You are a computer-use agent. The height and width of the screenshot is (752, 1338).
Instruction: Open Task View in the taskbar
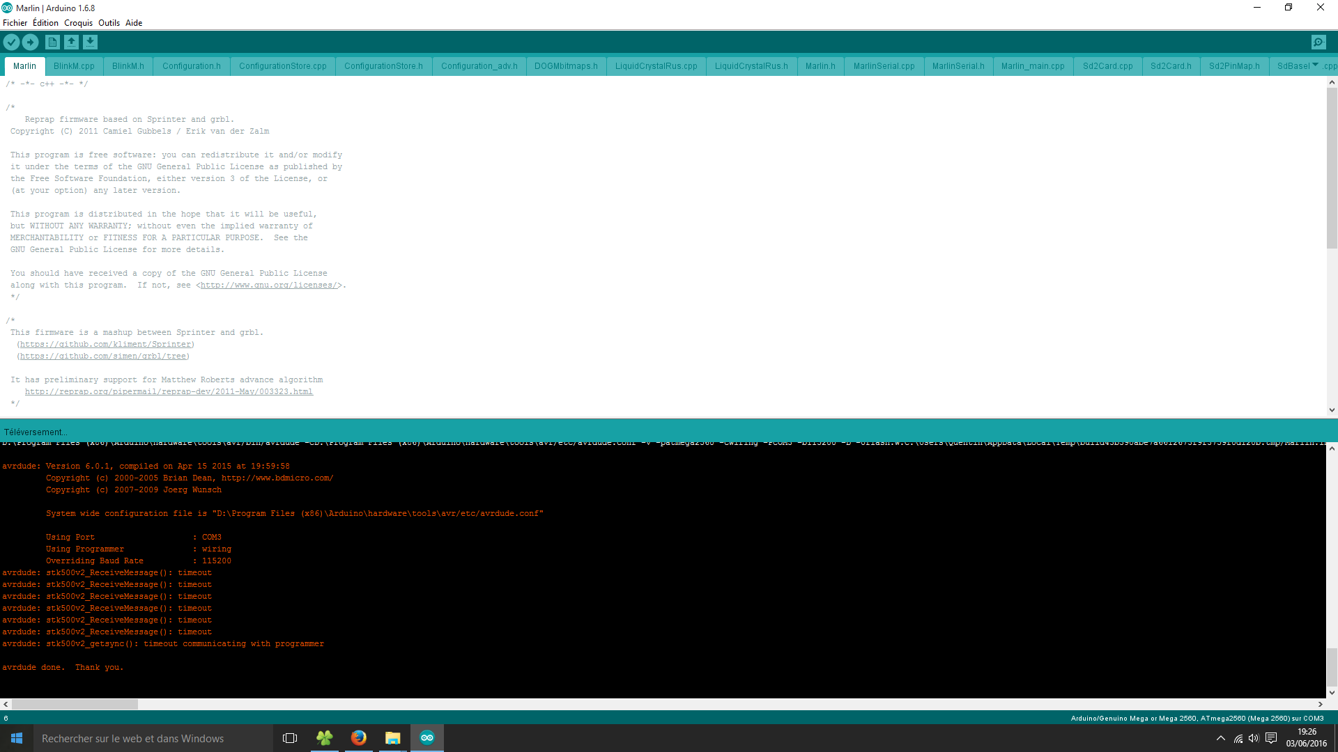point(290,738)
